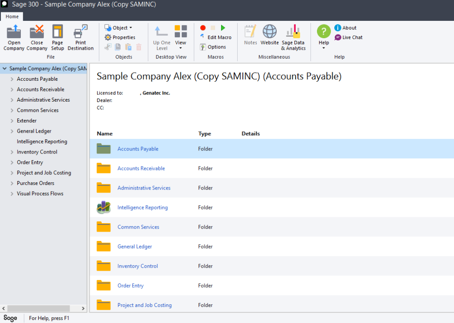The image size is (454, 323).
Task: Open the Notes icon
Action: 250,32
